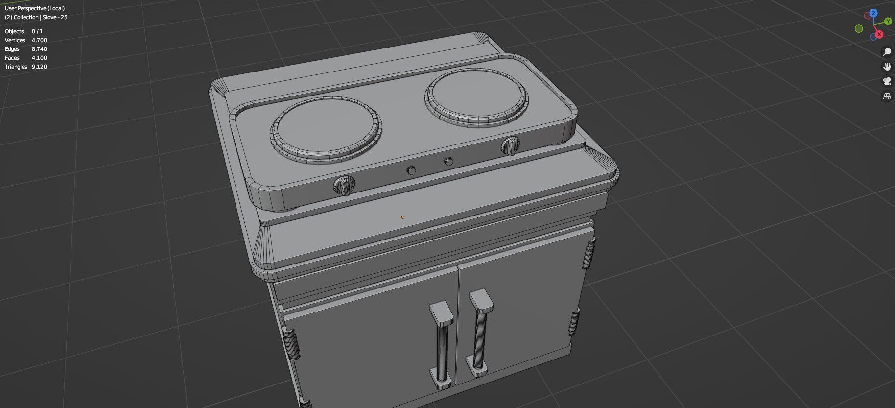
Task: Click the blue Z axis on the navigation gizmo
Action: (873, 13)
